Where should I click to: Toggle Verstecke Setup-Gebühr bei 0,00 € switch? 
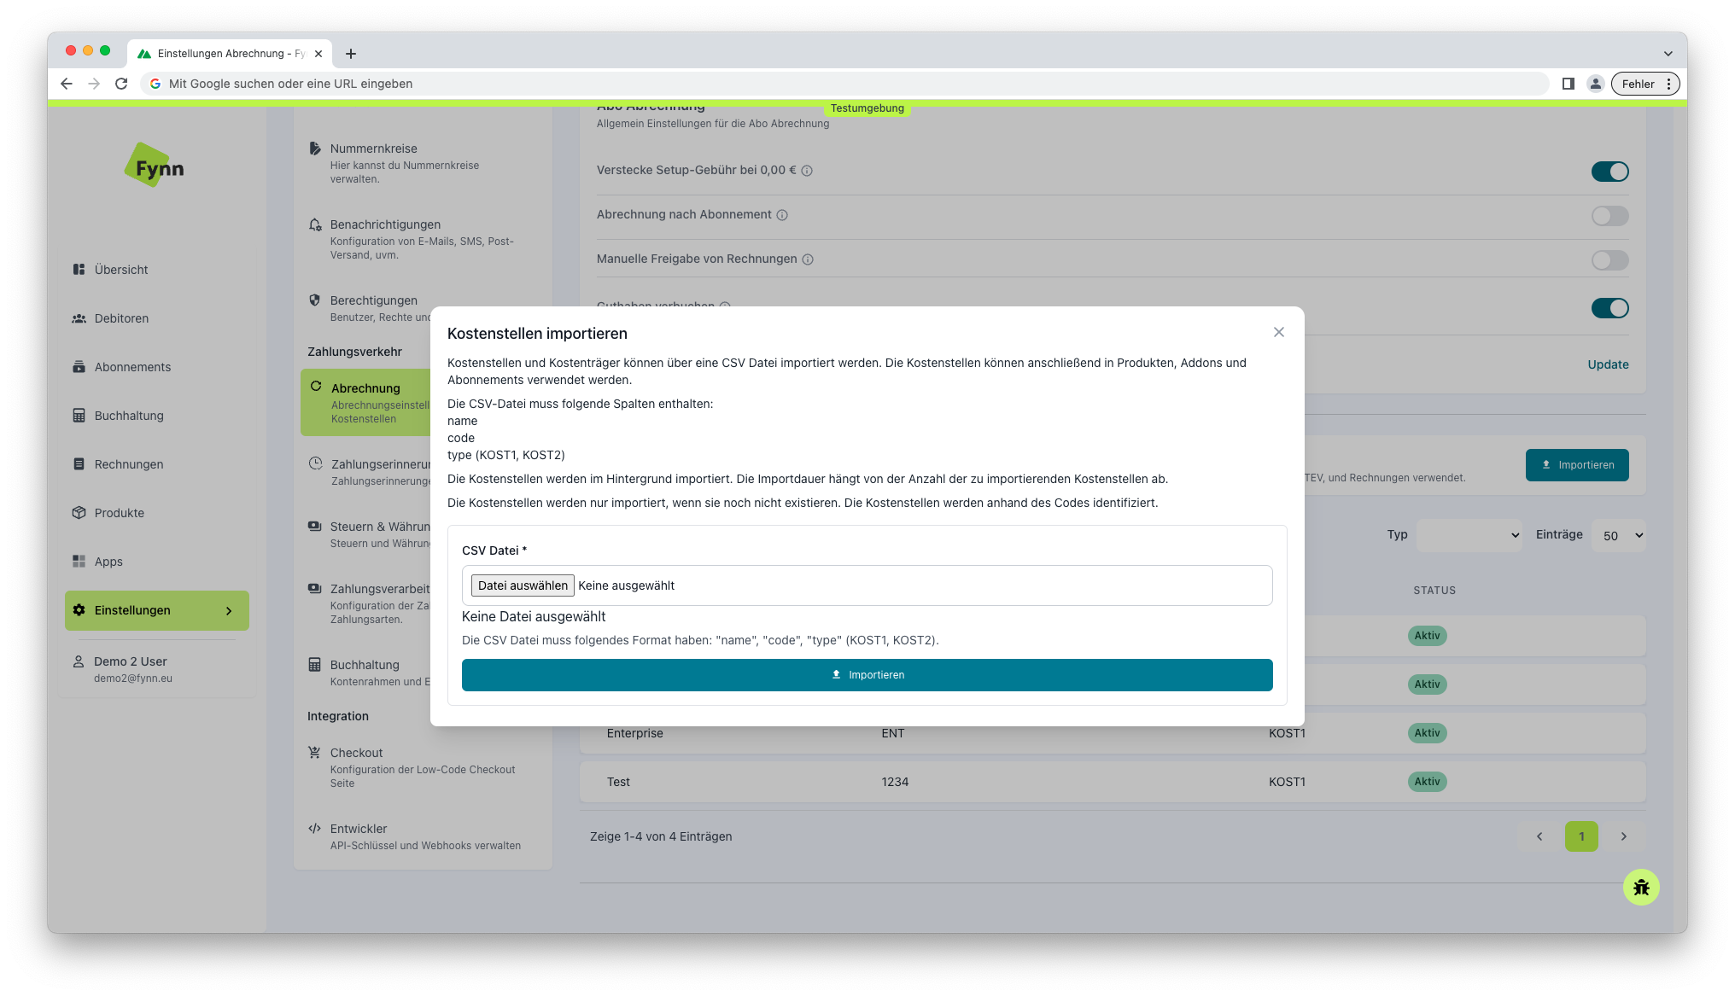click(x=1609, y=171)
